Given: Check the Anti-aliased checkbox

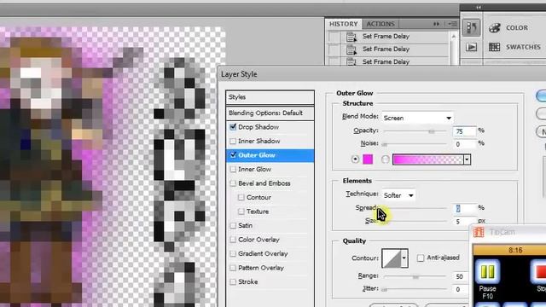Looking at the screenshot, I should point(421,258).
